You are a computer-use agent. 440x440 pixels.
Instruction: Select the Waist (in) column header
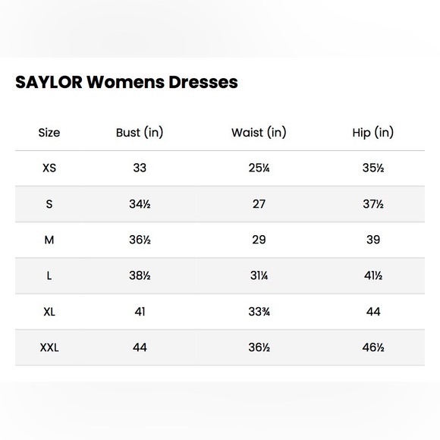259,132
